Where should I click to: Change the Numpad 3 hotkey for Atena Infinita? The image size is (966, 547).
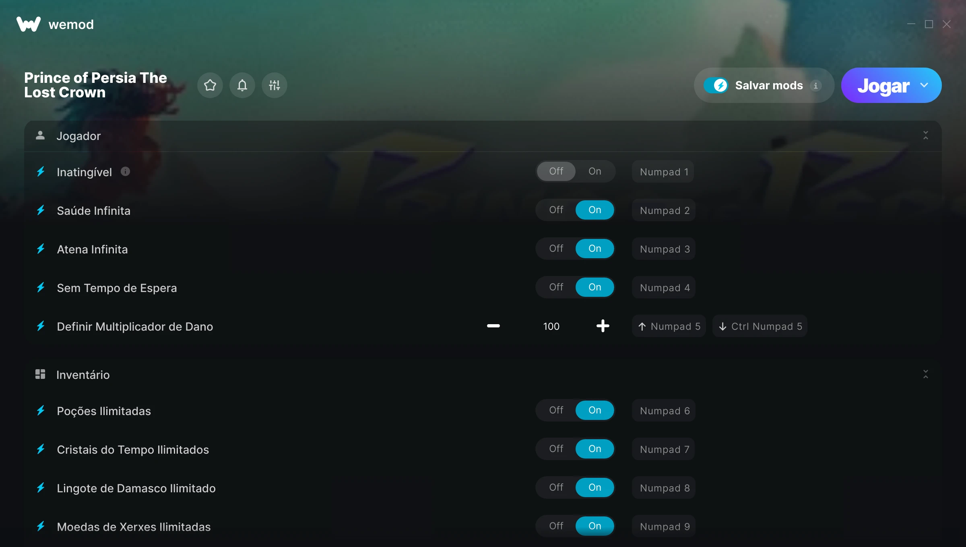coord(664,249)
